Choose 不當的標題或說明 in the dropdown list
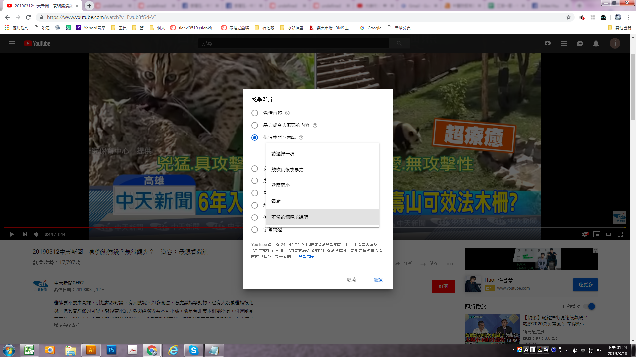This screenshot has width=636, height=357. pos(322,217)
